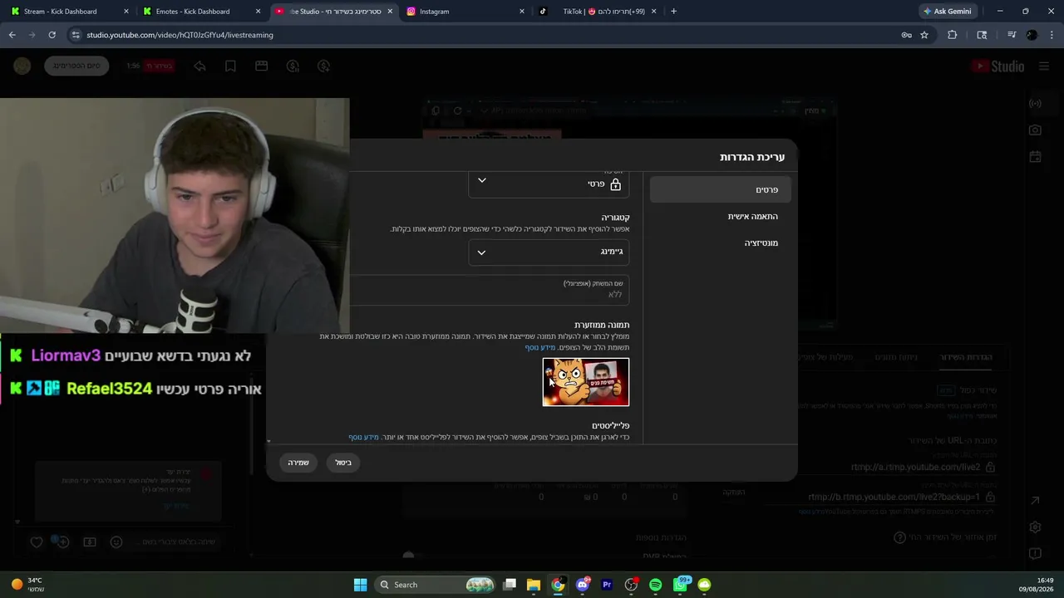Open the Chrome media controls icon
Viewport: 1064px width, 598px height.
1012,35
